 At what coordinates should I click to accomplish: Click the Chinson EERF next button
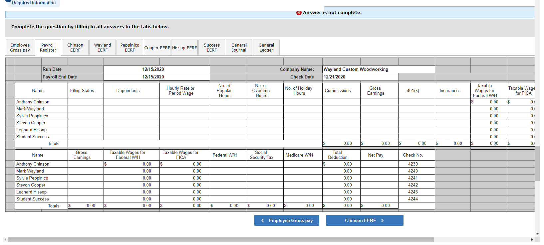tap(365, 220)
